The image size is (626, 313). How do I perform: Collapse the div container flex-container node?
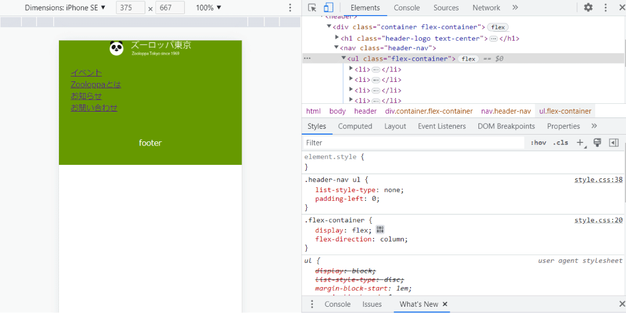tap(329, 27)
